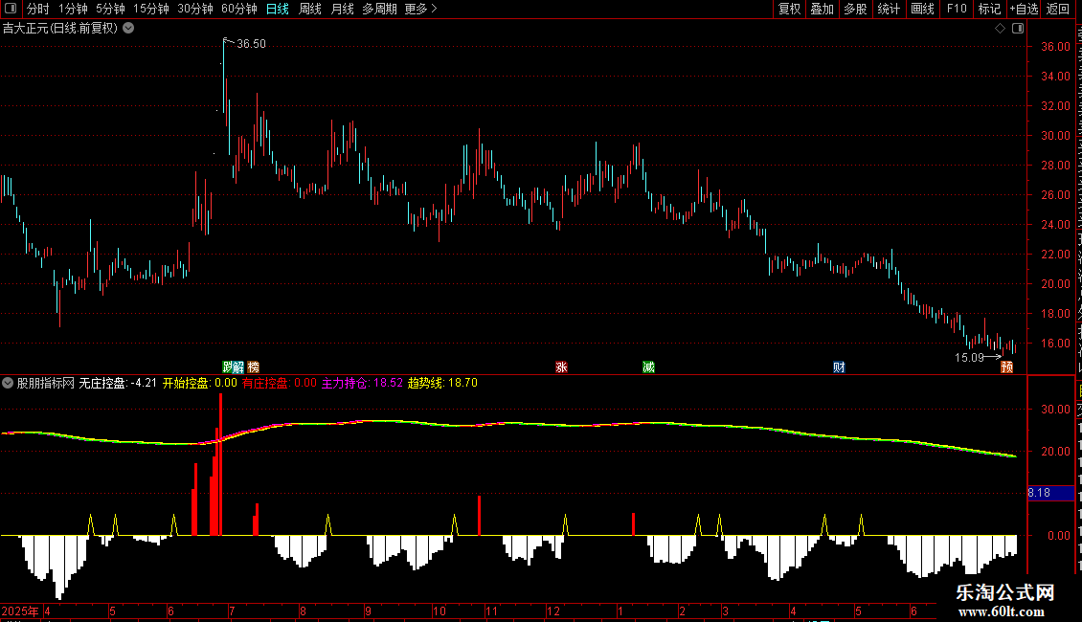Open the 画线 drawing tool
The image size is (1082, 622).
[x=923, y=9]
